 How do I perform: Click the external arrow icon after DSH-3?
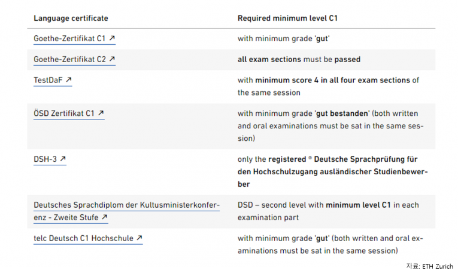pyautogui.click(x=63, y=159)
